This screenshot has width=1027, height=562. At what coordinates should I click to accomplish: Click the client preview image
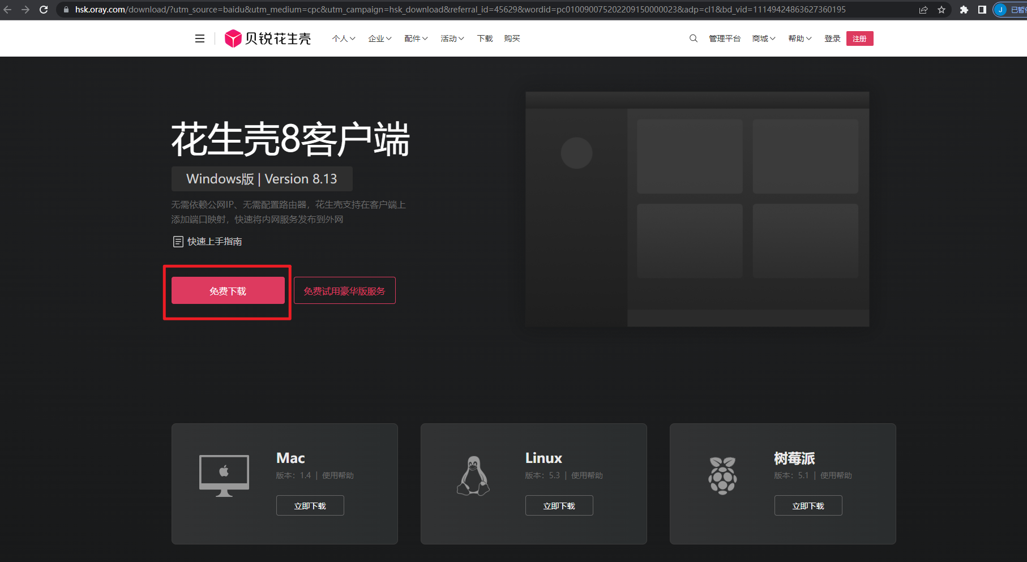[x=697, y=209]
